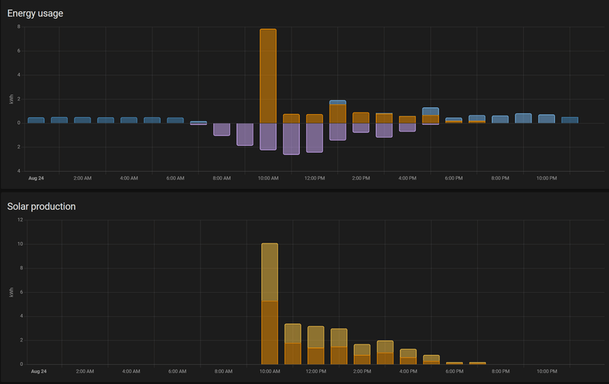
Task: Click the orange 12:00 PM bar in Energy usage
Action: [x=314, y=119]
